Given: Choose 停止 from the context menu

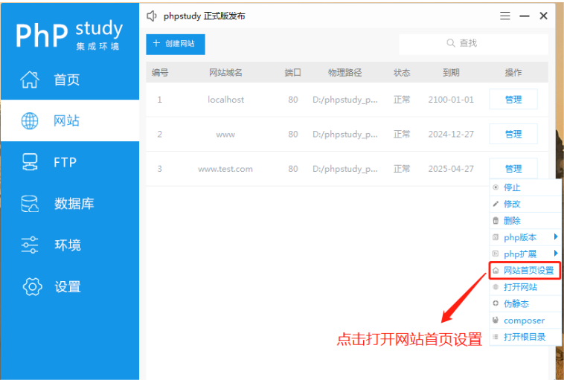Looking at the screenshot, I should pyautogui.click(x=525, y=187).
